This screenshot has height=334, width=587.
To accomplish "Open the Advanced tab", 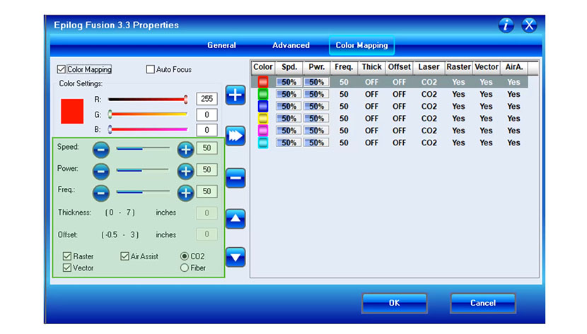I will point(291,45).
